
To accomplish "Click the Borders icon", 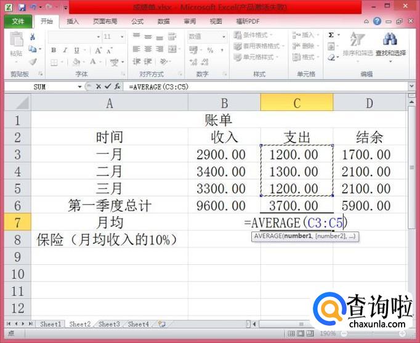I will point(54,62).
